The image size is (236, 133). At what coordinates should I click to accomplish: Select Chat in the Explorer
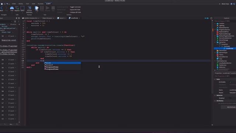[x=221, y=59]
